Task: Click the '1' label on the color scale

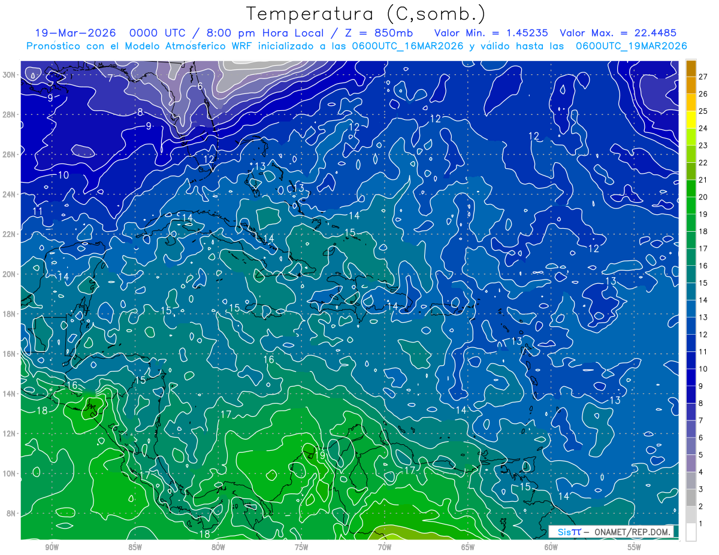Action: point(701,524)
